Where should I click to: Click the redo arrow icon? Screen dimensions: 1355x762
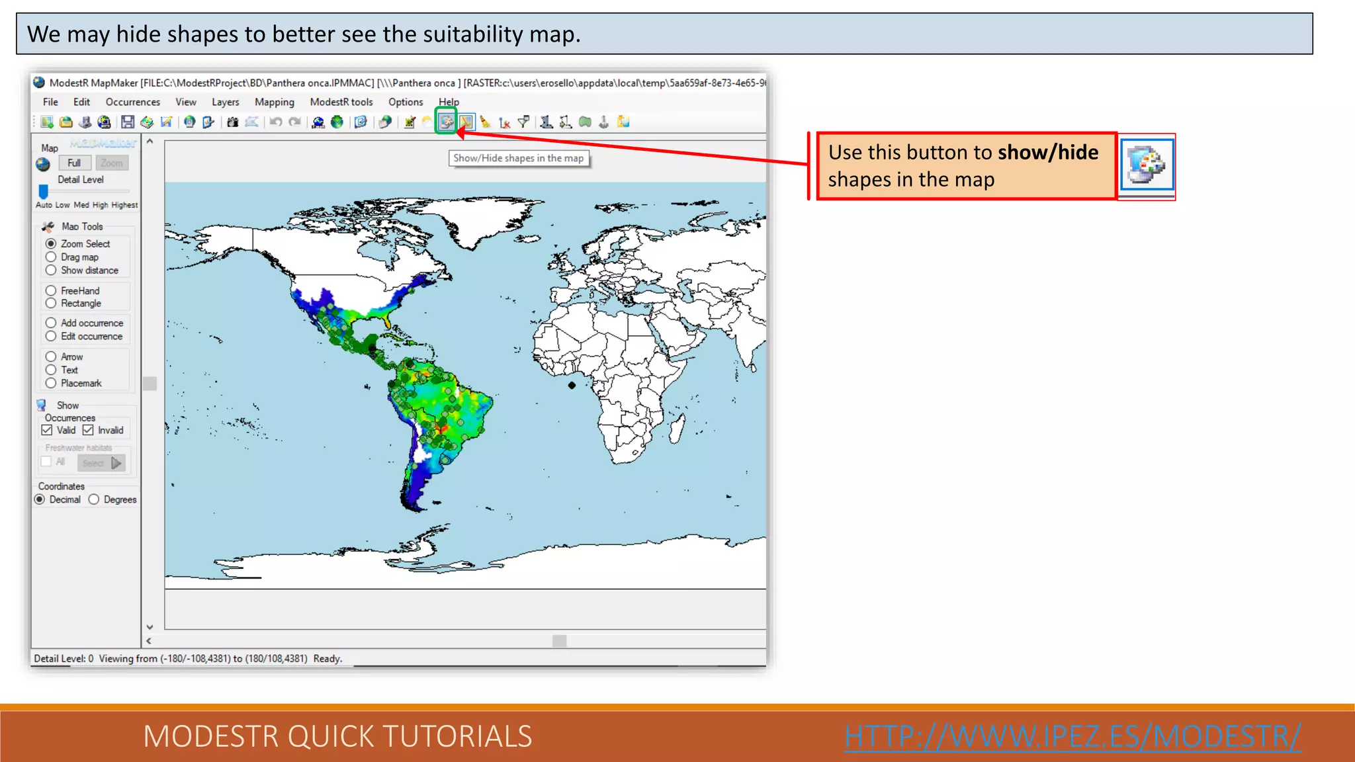pos(294,122)
